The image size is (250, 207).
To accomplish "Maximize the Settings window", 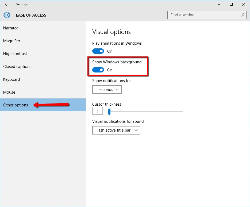I will click(231, 4).
